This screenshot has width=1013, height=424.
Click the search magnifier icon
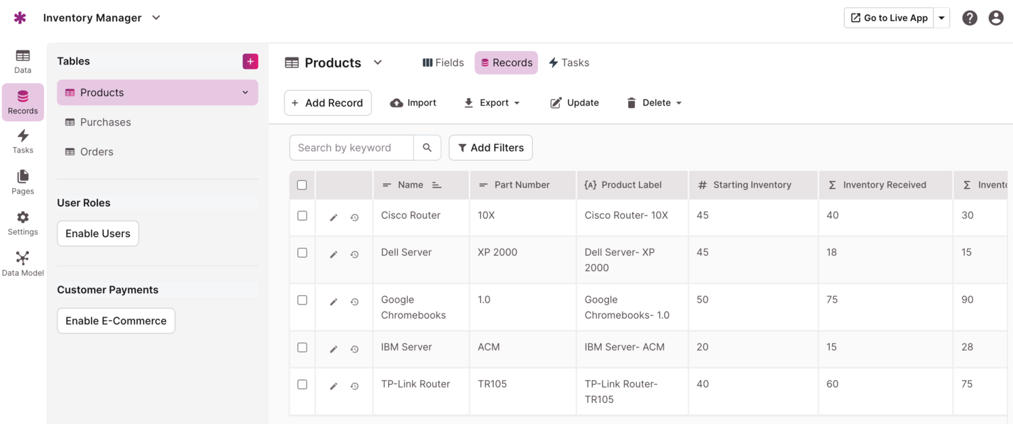(x=427, y=148)
